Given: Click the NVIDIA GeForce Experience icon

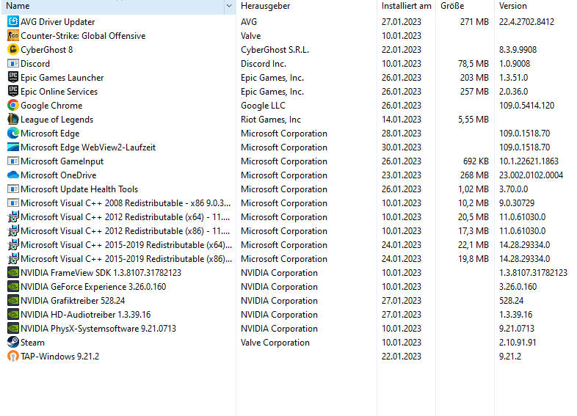Looking at the screenshot, I should pos(13,287).
